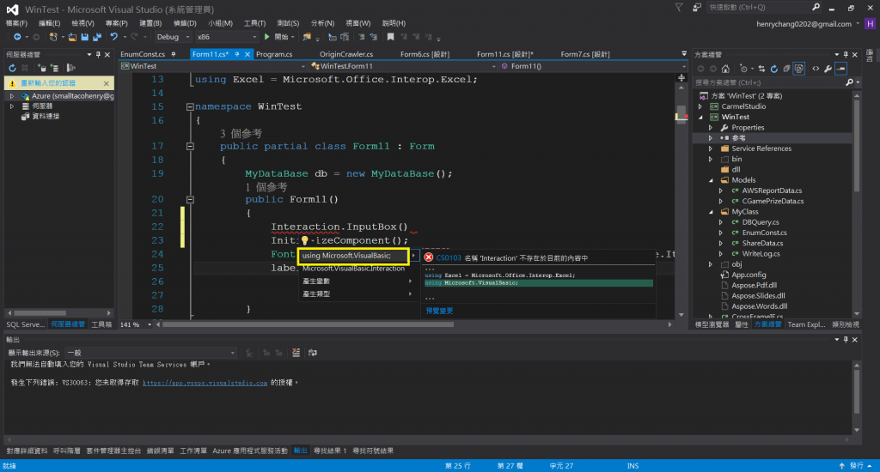Image resolution: width=880 pixels, height=472 pixels.
Task: Click the Home icon in Solution Explorer
Action: click(x=725, y=69)
